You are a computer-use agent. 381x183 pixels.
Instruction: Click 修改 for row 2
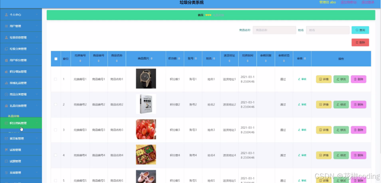pos(341,105)
